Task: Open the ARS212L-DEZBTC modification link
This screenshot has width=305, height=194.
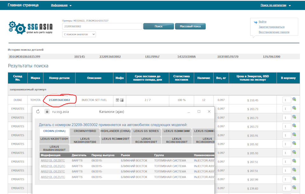Action: click(53, 161)
